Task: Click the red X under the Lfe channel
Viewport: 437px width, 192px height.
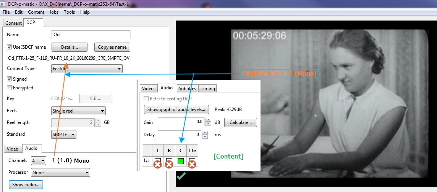Action: 192,164
